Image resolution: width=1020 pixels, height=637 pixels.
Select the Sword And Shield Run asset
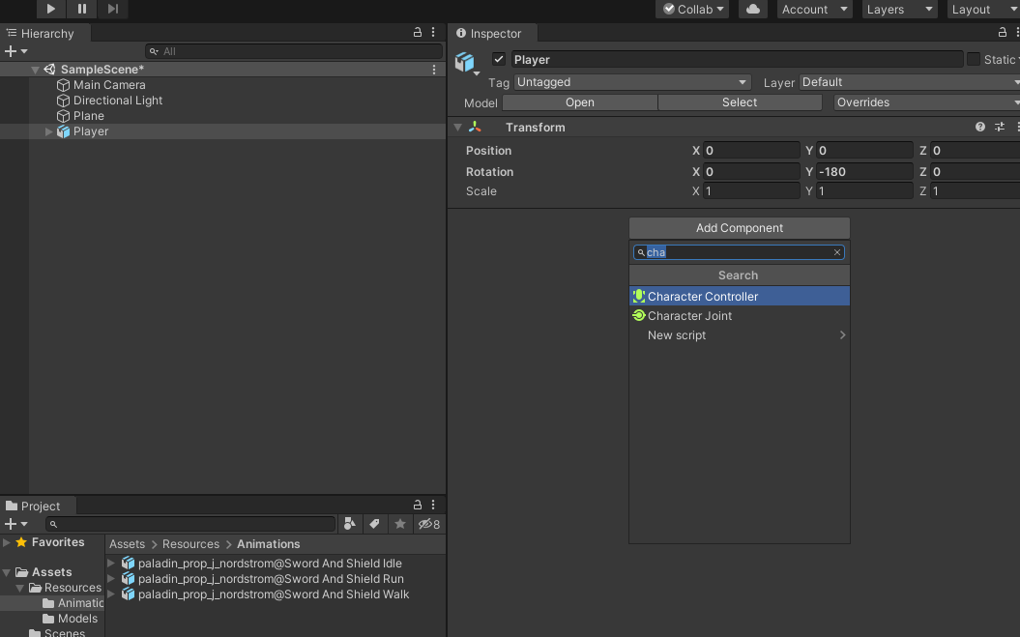[x=271, y=578]
